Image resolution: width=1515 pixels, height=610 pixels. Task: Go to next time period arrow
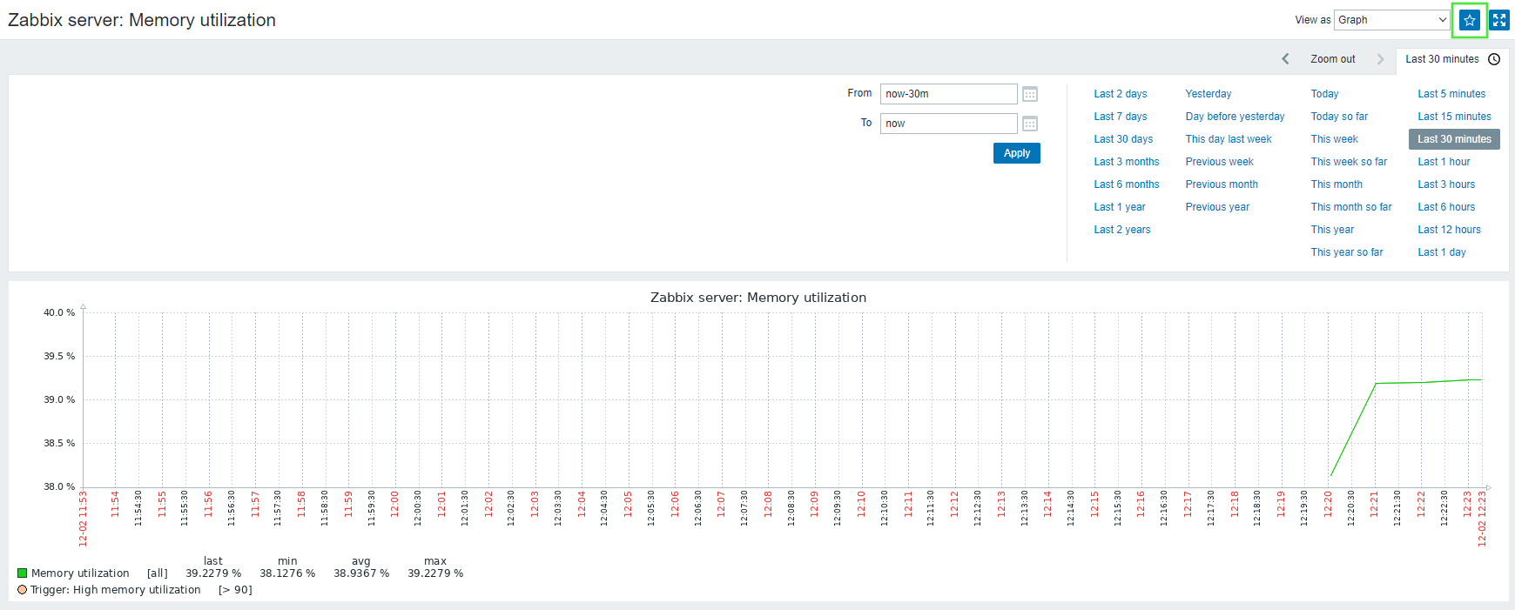(1380, 59)
